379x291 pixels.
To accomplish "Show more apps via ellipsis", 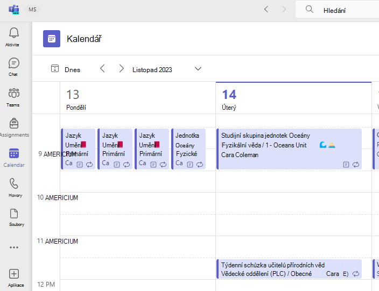I will 14,247.
